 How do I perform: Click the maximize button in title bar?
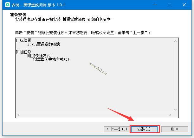[x=170, y=5]
